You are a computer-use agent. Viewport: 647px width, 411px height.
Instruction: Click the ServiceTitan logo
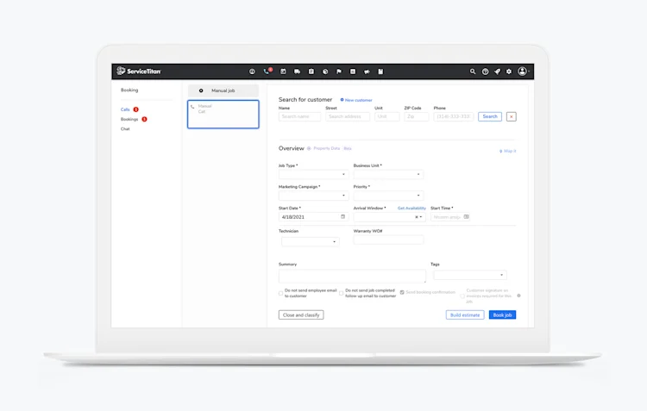click(139, 71)
